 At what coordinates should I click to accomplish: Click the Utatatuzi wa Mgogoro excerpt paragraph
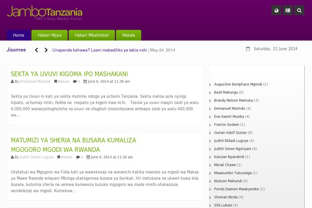(x=105, y=181)
